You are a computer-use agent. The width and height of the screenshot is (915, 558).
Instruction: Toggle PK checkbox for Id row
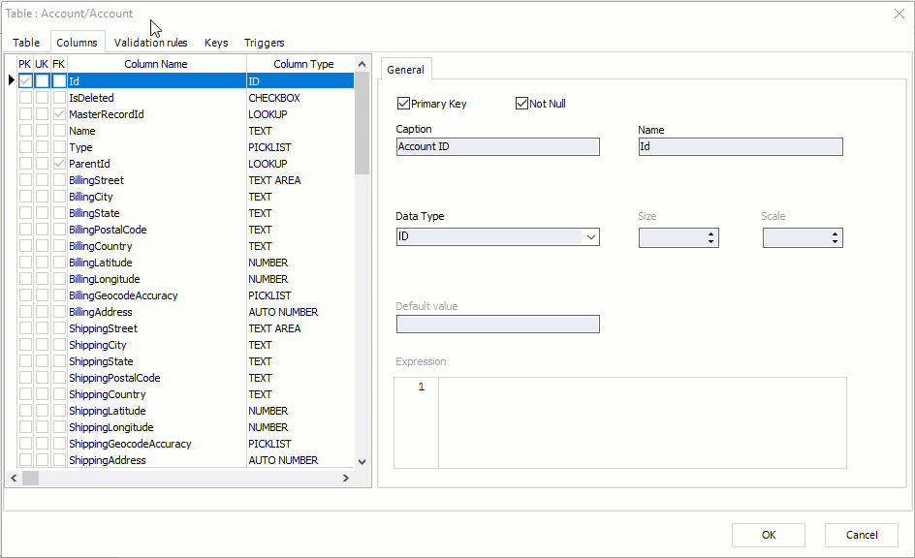tap(25, 81)
